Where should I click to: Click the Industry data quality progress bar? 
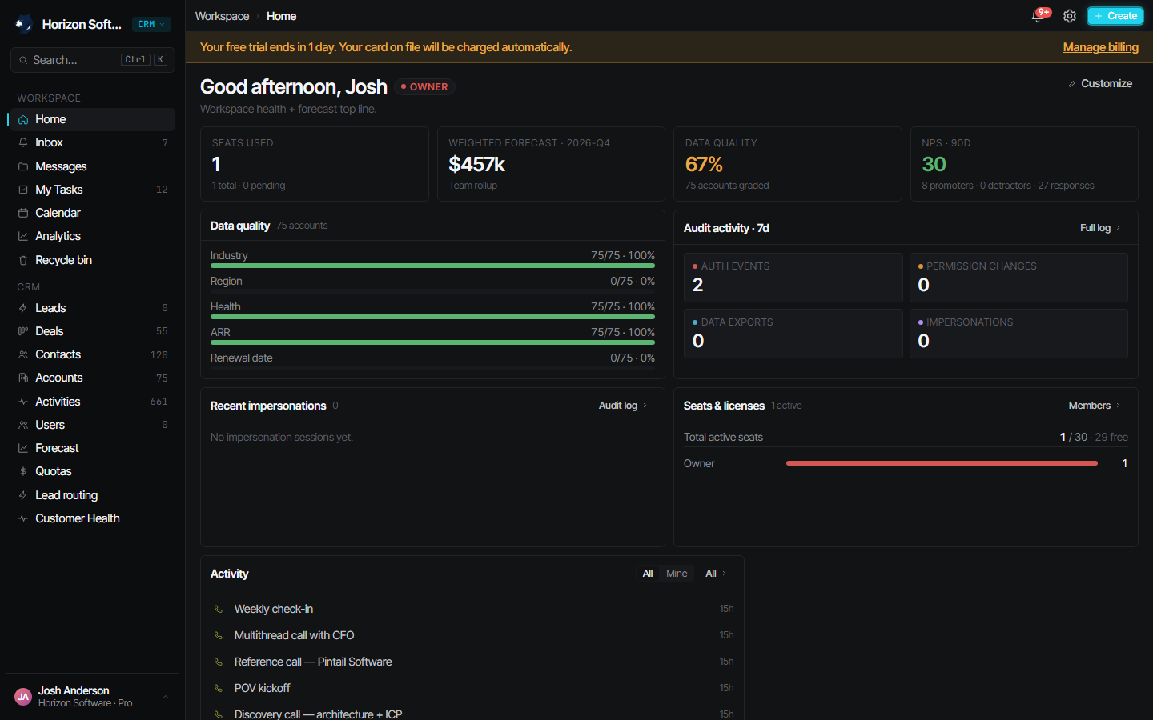pyautogui.click(x=432, y=266)
